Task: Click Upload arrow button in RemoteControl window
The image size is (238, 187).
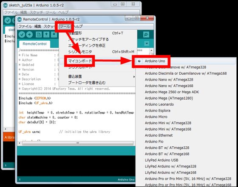Action: tap(29, 34)
